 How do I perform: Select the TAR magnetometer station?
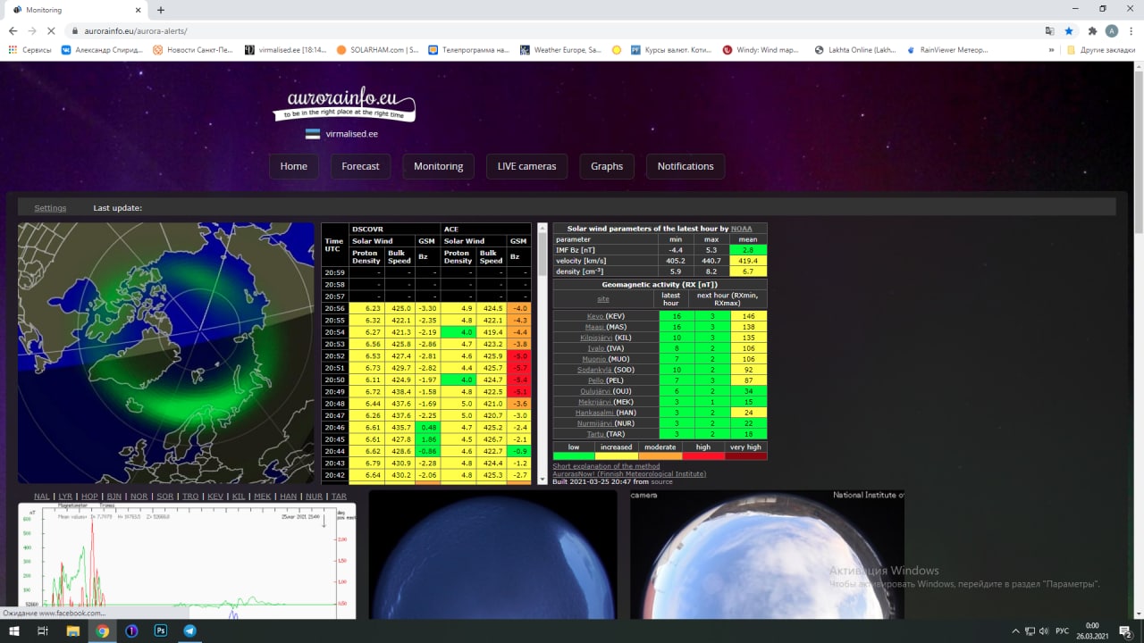[x=339, y=497]
